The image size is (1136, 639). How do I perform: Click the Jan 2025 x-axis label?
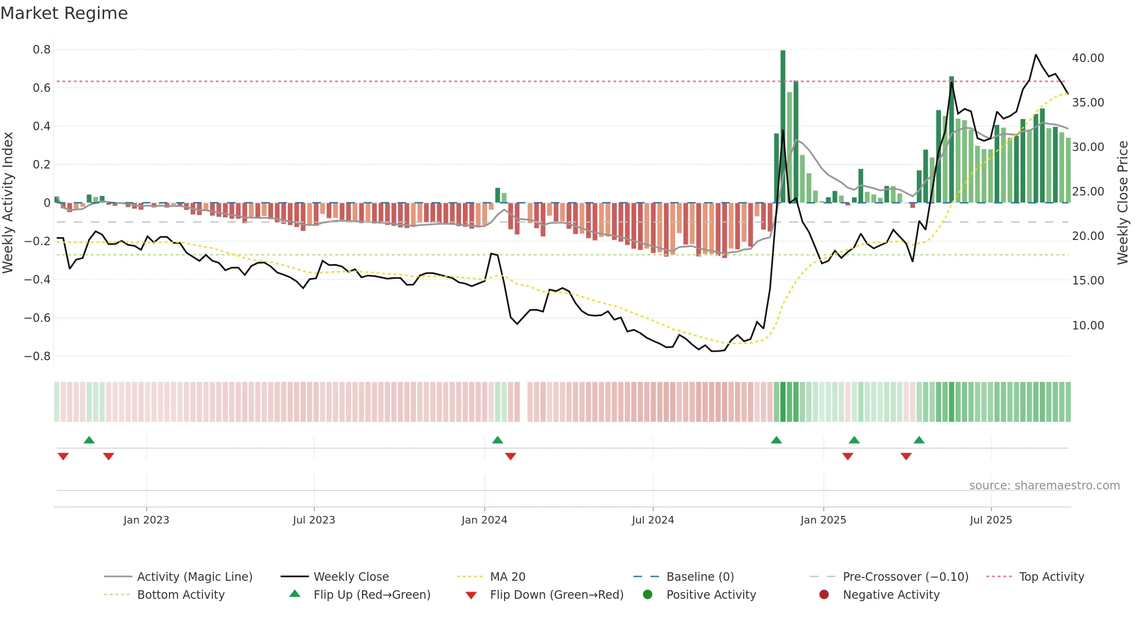(823, 520)
